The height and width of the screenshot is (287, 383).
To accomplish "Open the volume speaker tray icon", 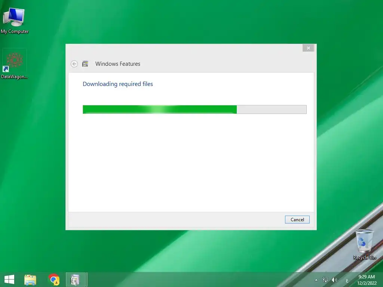I will click(x=334, y=280).
